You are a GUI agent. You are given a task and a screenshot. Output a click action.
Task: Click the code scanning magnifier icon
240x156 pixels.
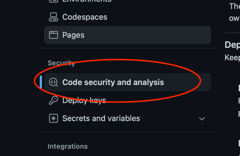click(x=54, y=82)
